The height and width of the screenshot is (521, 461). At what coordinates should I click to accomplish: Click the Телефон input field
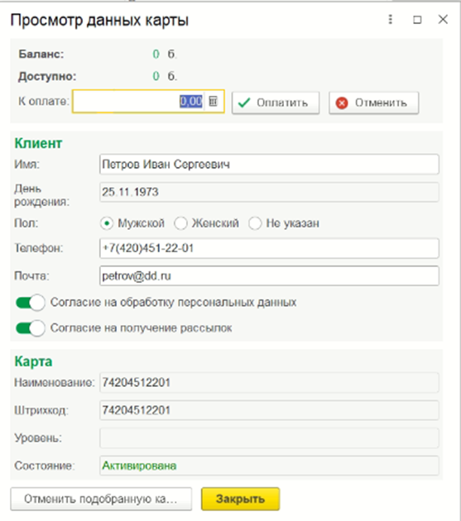click(269, 248)
